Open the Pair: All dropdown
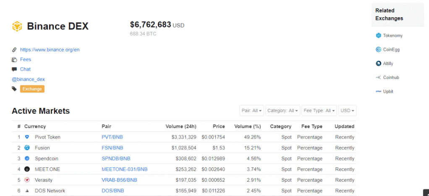Image resolution: width=429 pixels, height=196 pixels. (x=252, y=111)
